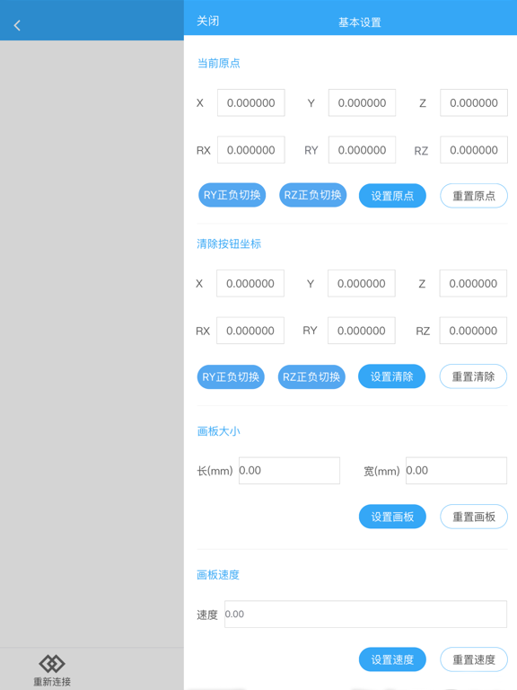
Task: Toggle RY正负切换 in 当前原点 section
Action: tap(232, 195)
